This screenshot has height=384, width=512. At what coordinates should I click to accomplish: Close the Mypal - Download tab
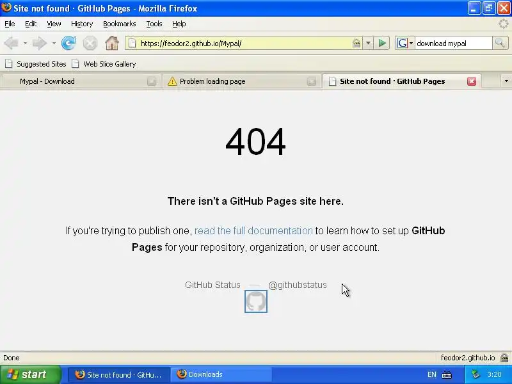click(x=152, y=81)
